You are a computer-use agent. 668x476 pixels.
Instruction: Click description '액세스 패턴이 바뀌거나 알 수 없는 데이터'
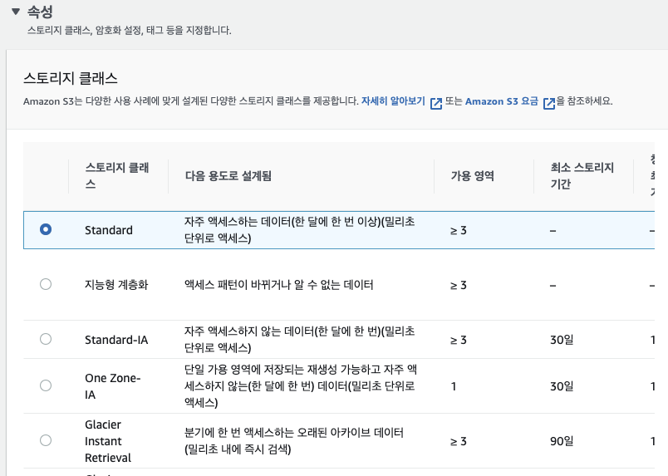pos(278,285)
